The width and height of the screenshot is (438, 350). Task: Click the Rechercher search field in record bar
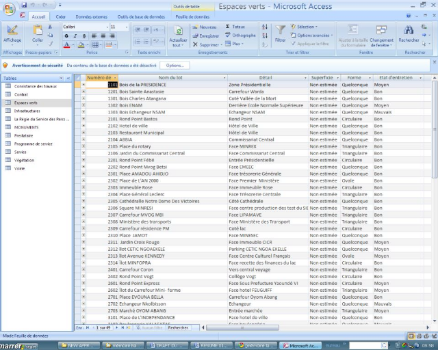[179, 328]
